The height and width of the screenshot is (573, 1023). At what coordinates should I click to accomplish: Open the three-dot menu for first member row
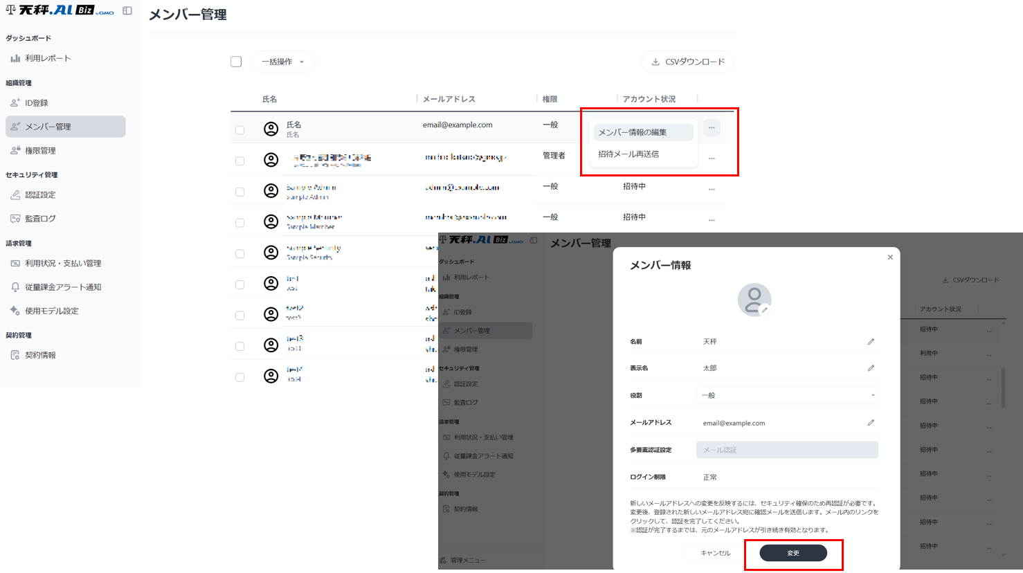pyautogui.click(x=712, y=128)
